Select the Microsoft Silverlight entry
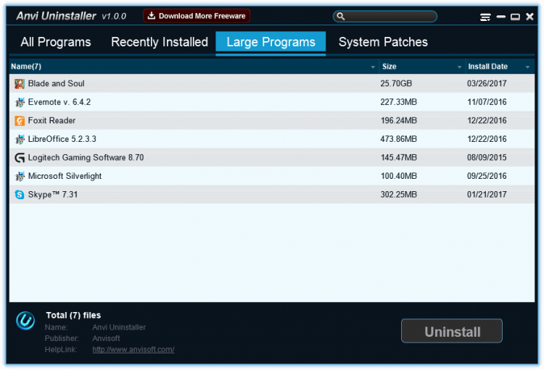Screen dimensions: 544x370 pos(272,177)
